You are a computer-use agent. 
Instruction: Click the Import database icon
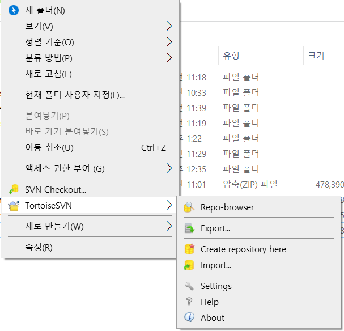pos(189,265)
